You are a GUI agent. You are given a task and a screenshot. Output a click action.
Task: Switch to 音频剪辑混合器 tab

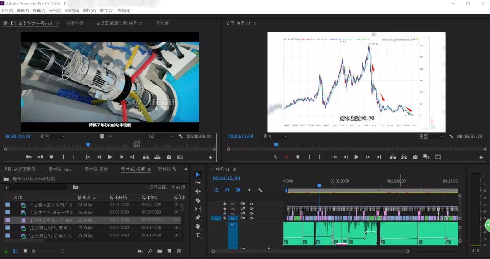point(119,23)
